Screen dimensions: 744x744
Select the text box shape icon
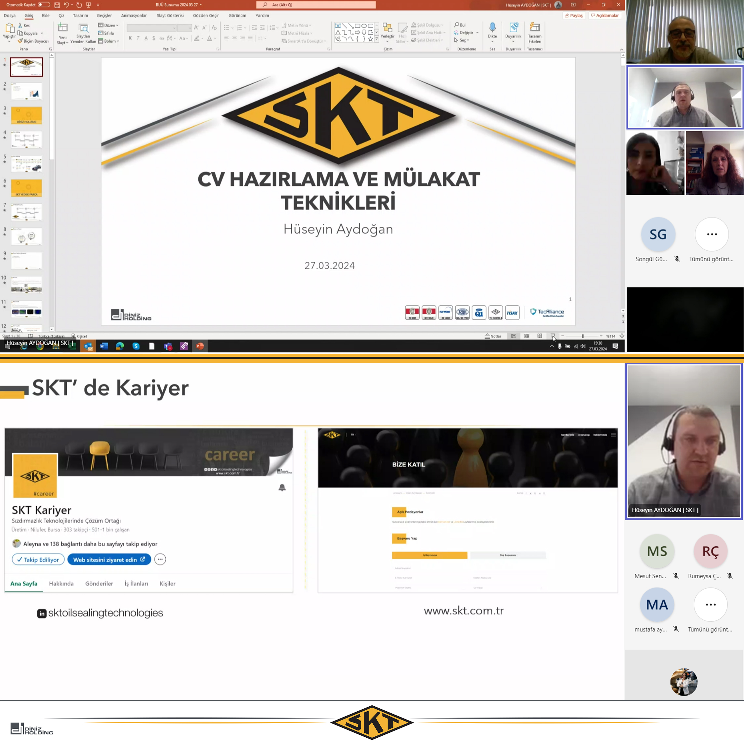338,26
